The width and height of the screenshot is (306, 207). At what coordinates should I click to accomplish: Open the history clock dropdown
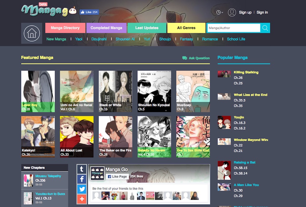(219, 12)
